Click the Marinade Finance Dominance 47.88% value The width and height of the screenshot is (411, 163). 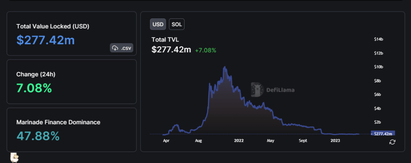tap(38, 136)
